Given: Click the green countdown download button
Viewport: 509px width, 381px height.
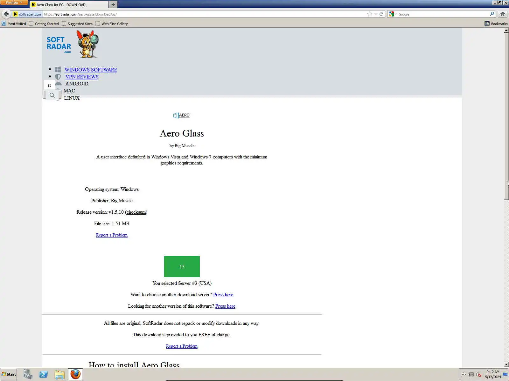Looking at the screenshot, I should pos(182,266).
